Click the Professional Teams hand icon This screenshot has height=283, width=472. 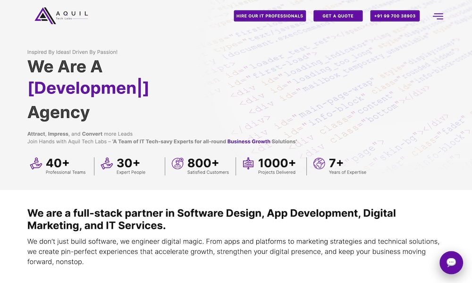(x=36, y=164)
